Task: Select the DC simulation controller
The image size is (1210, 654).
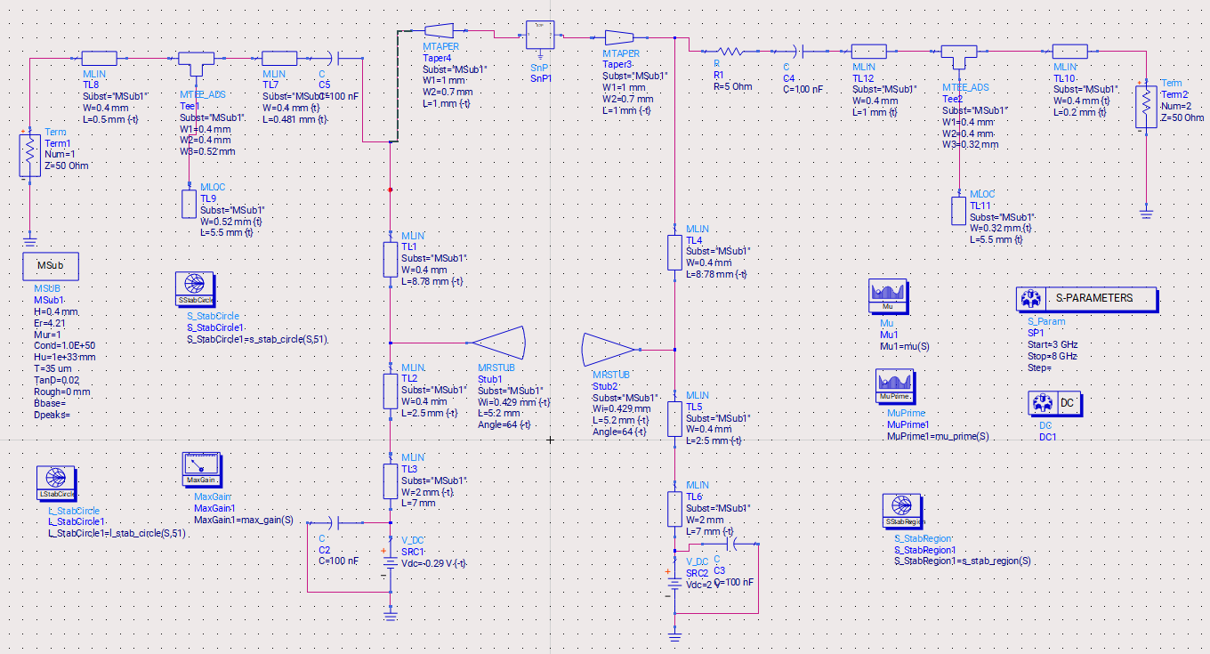Action: pos(1056,403)
